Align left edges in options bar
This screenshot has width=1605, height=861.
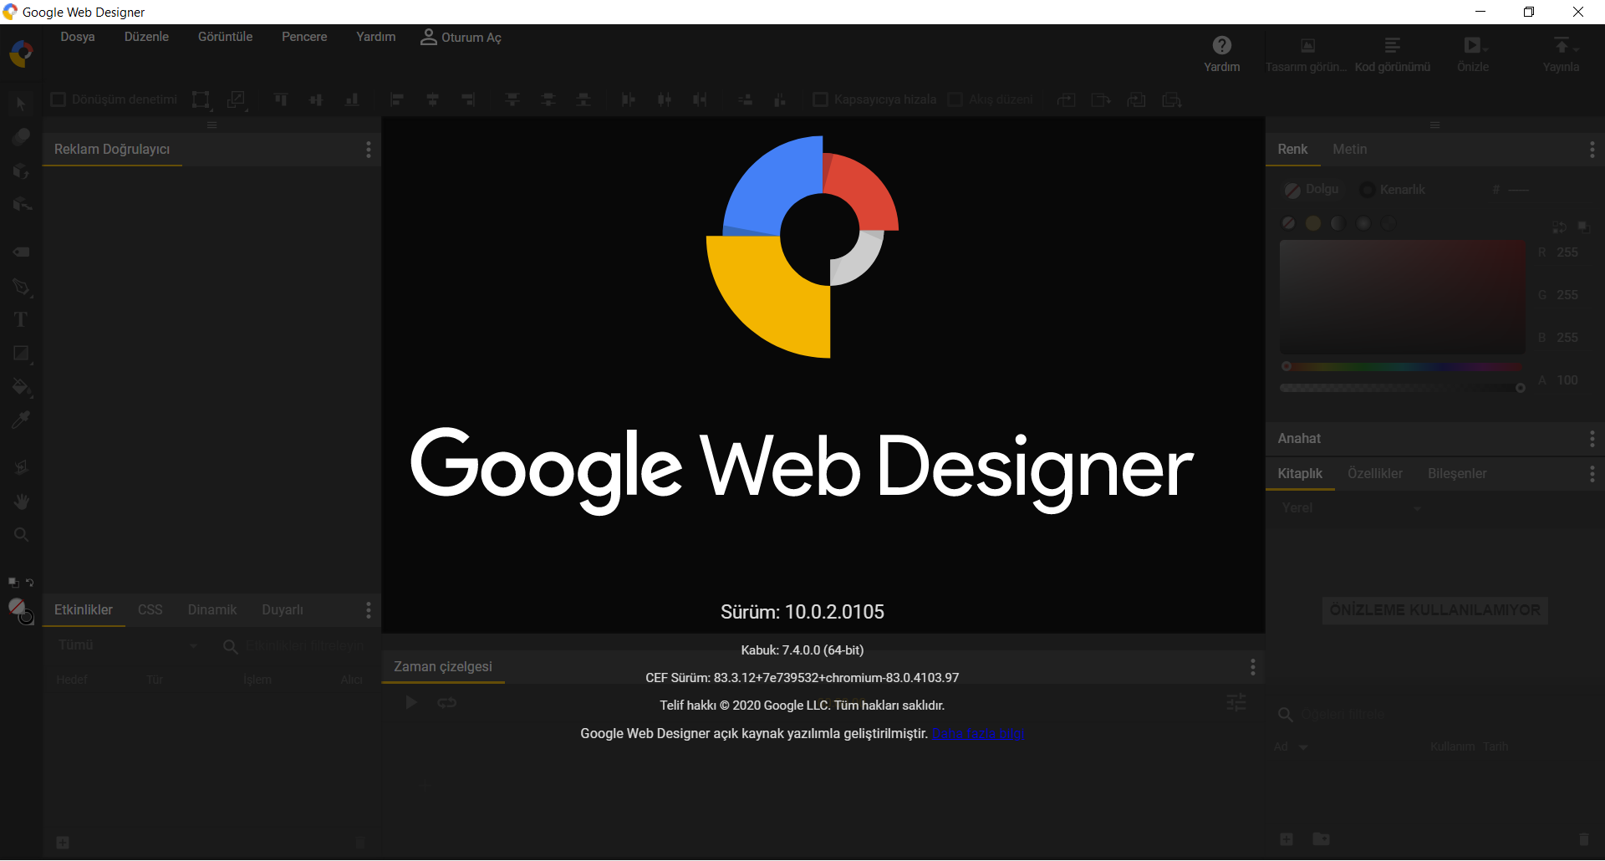tap(397, 99)
